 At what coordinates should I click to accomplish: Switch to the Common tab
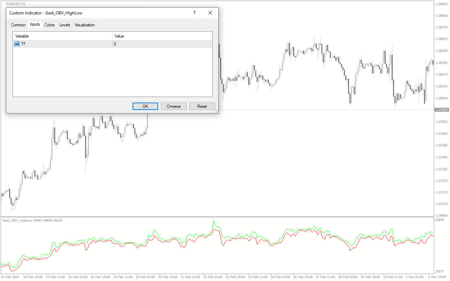(18, 25)
